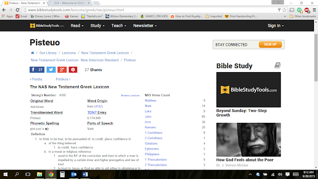Expand the Teach dropdown menu
Viewport: 318px width, 179px height.
pos(119,26)
